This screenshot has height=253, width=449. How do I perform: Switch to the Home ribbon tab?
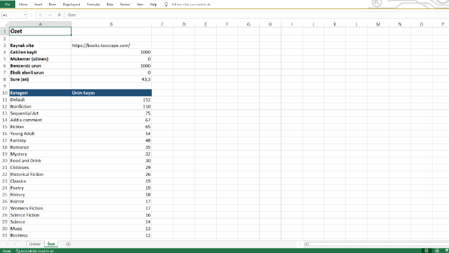click(23, 5)
